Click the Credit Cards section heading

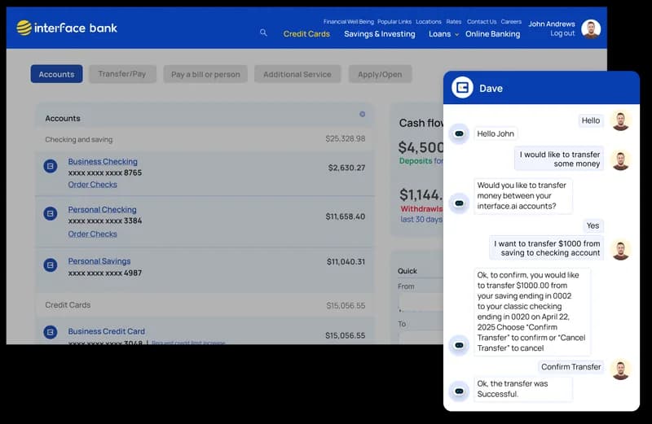click(x=68, y=305)
